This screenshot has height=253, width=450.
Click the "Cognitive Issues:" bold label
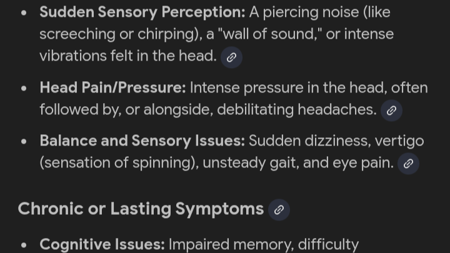pyautogui.click(x=102, y=244)
